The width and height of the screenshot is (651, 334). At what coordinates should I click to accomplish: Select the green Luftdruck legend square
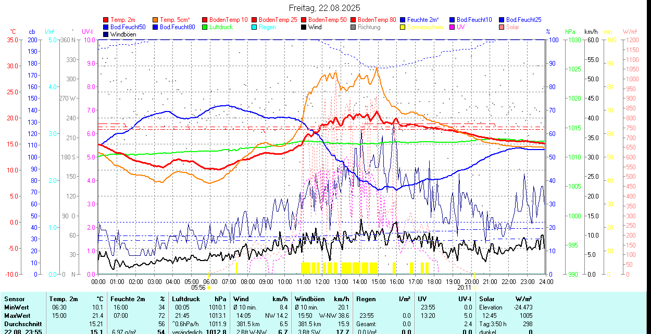pyautogui.click(x=205, y=27)
